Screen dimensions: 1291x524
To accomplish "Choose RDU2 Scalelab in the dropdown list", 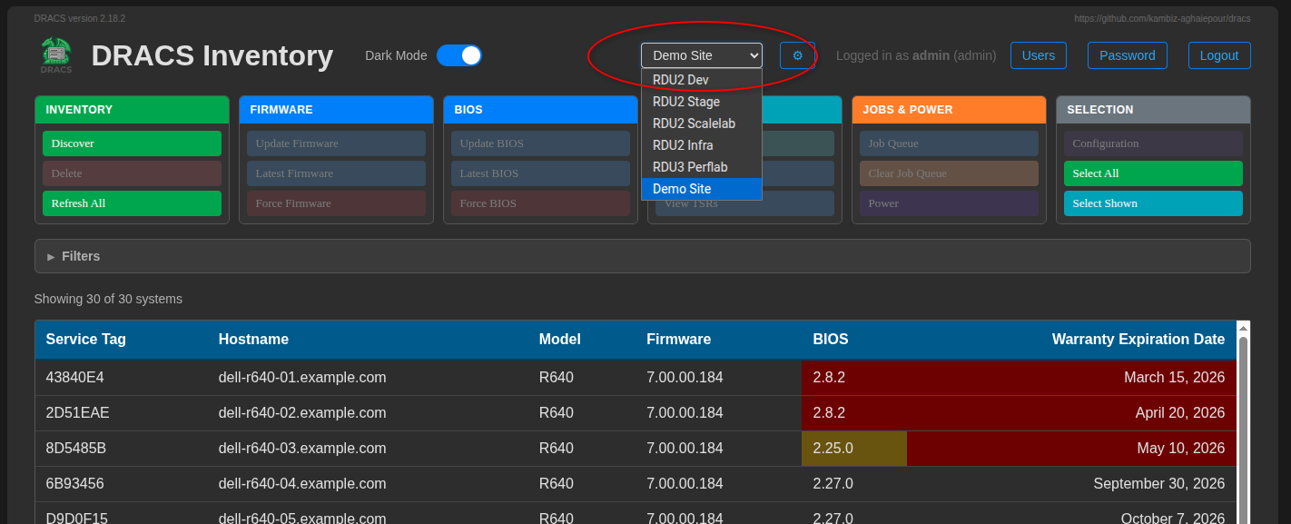I will 702,124.
